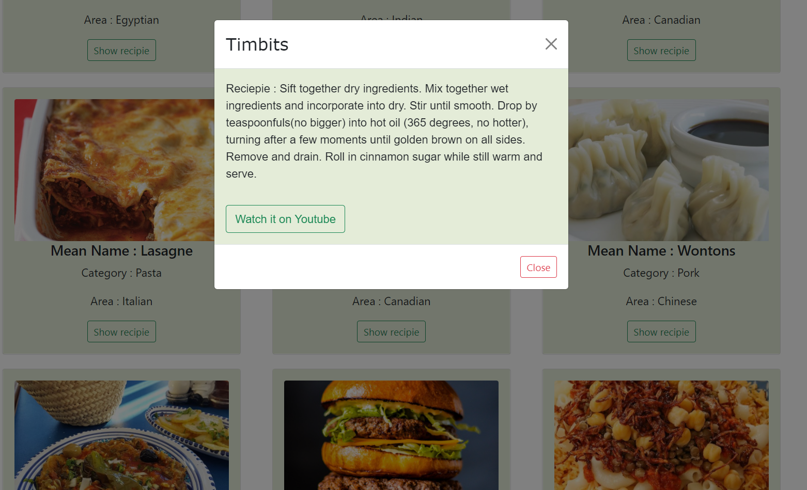Click the recipe instructions text in the modal

pyautogui.click(x=383, y=131)
